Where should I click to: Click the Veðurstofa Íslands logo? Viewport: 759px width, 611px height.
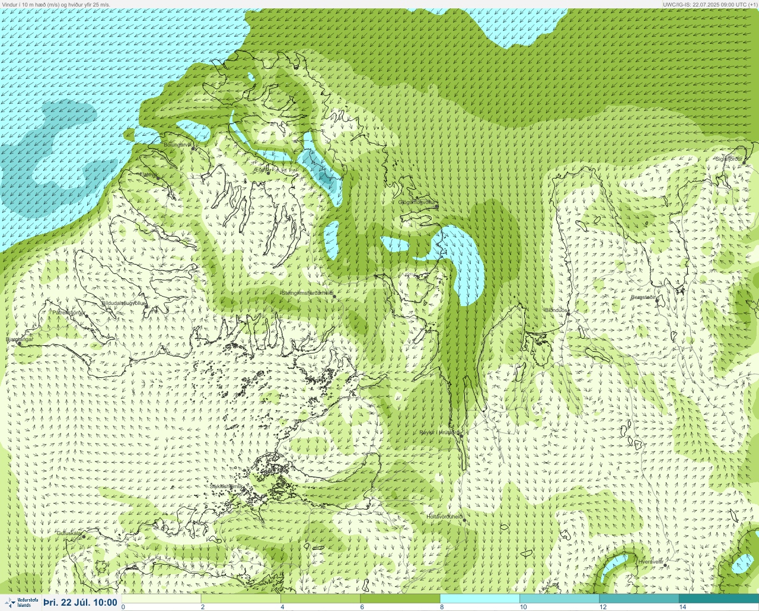pos(21,603)
